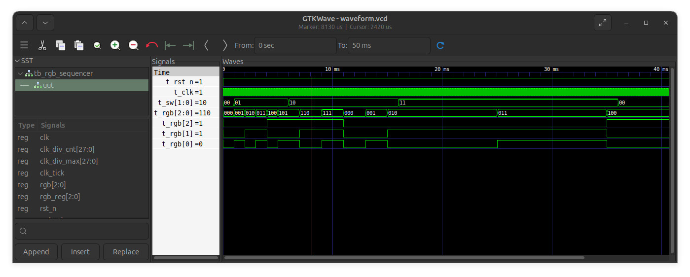Select the clk signal in the list
Image resolution: width=690 pixels, height=277 pixels.
click(82, 138)
